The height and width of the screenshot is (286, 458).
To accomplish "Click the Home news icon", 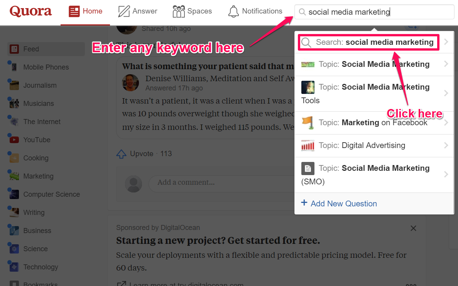I will [74, 12].
